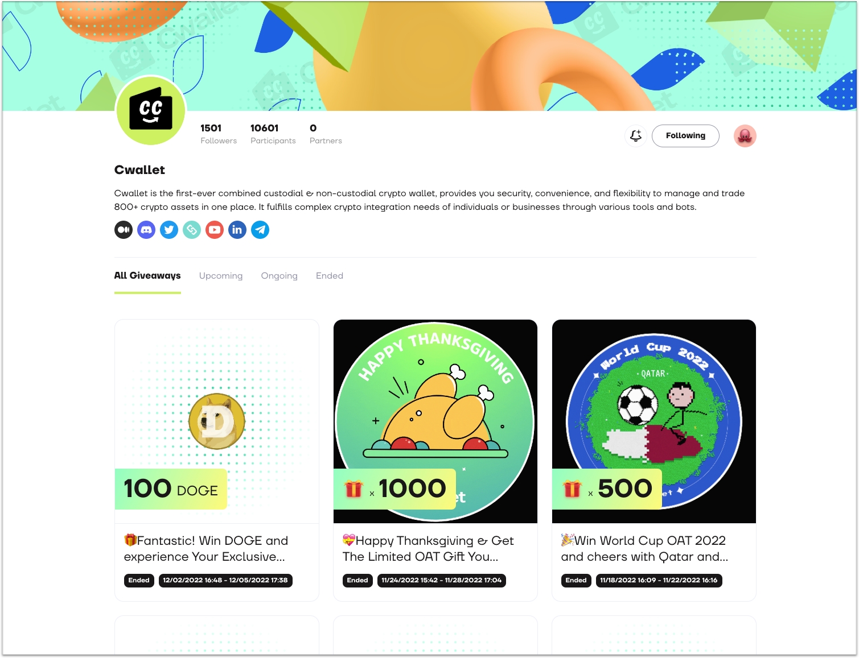Open the World Cup 2022 Qatar giveaway image
This screenshot has height=658, width=859.
click(654, 421)
